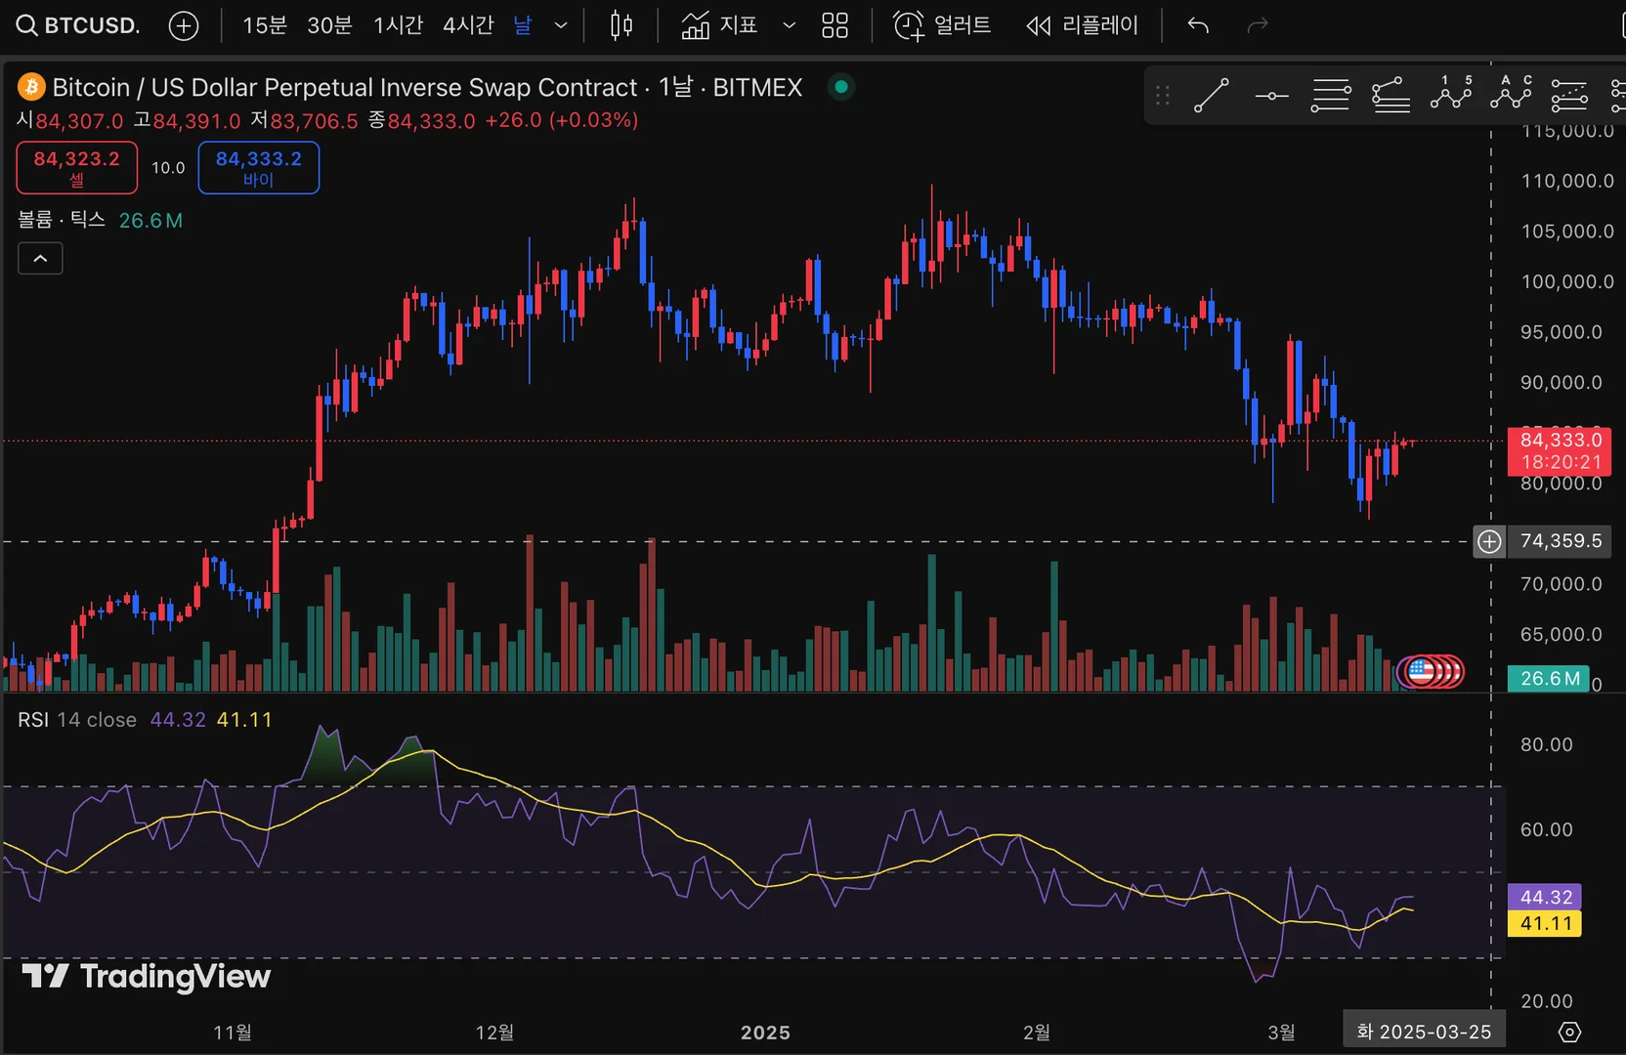Open the layout grid selector icon
The width and height of the screenshot is (1626, 1055).
tap(834, 25)
